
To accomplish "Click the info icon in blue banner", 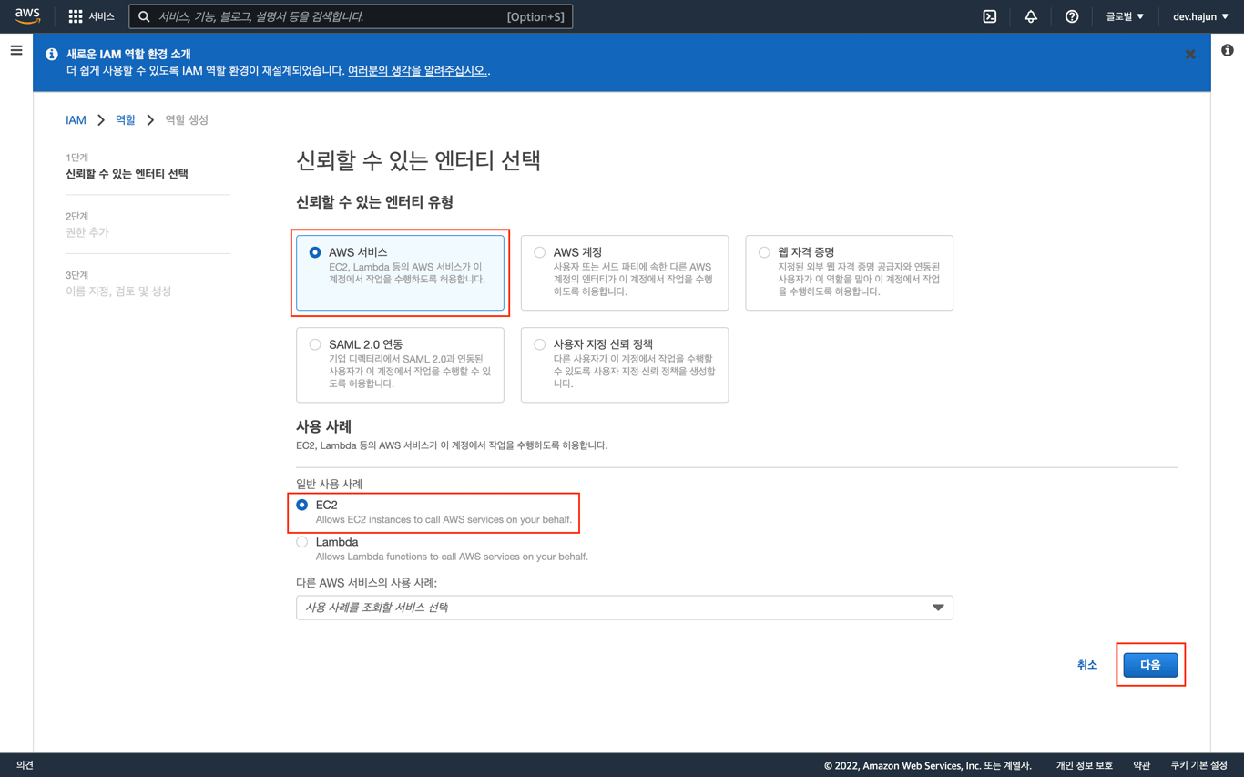I will coord(52,55).
